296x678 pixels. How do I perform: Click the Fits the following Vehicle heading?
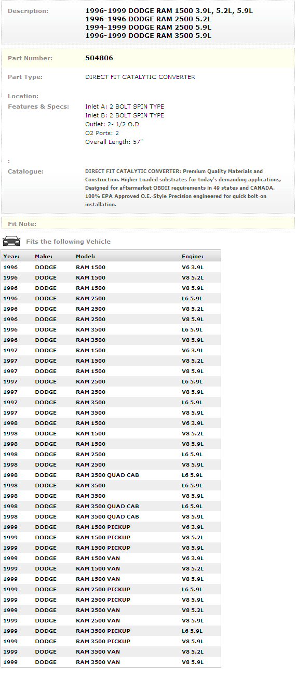(68, 242)
